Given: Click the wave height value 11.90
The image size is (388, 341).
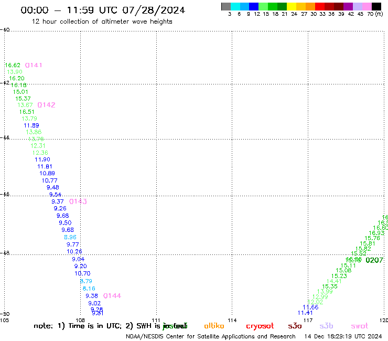Looking at the screenshot, I should point(42,159).
